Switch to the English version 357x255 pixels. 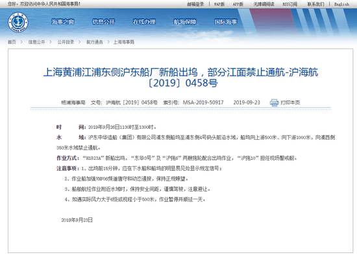(x=341, y=4)
